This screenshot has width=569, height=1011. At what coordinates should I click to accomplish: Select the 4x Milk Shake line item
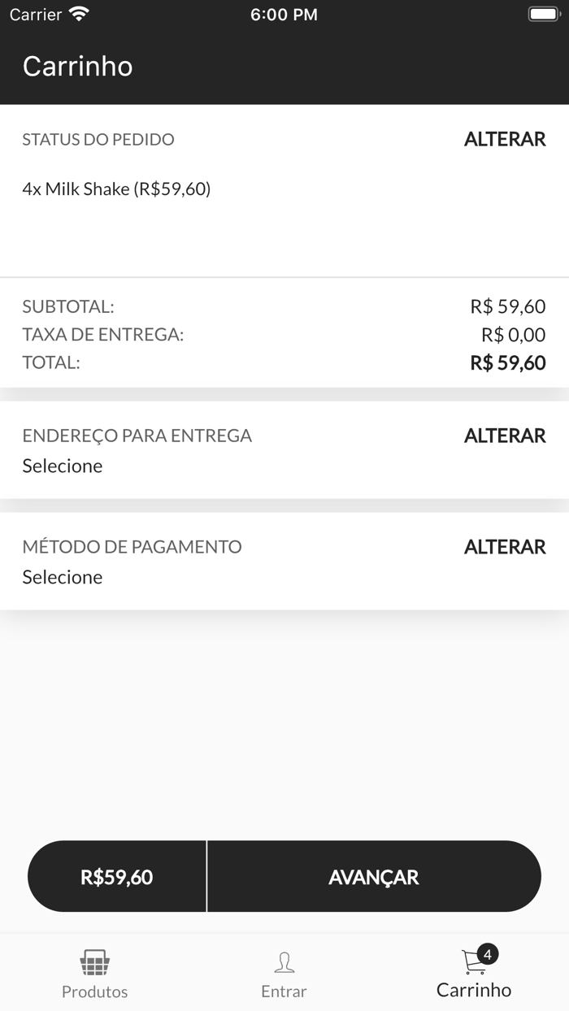tap(117, 189)
